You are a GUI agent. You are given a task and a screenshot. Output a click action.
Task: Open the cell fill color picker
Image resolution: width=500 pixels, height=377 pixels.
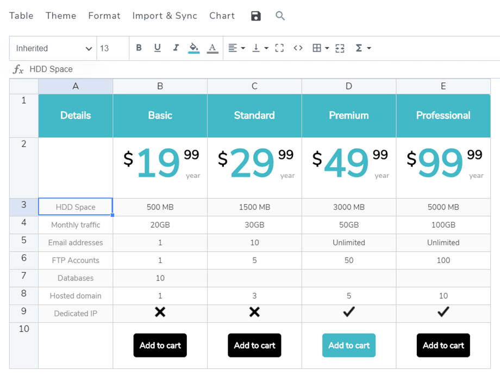click(x=193, y=48)
